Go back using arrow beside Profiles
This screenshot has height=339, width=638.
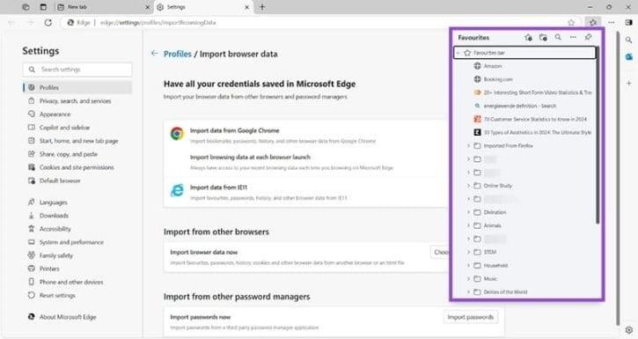pos(154,54)
